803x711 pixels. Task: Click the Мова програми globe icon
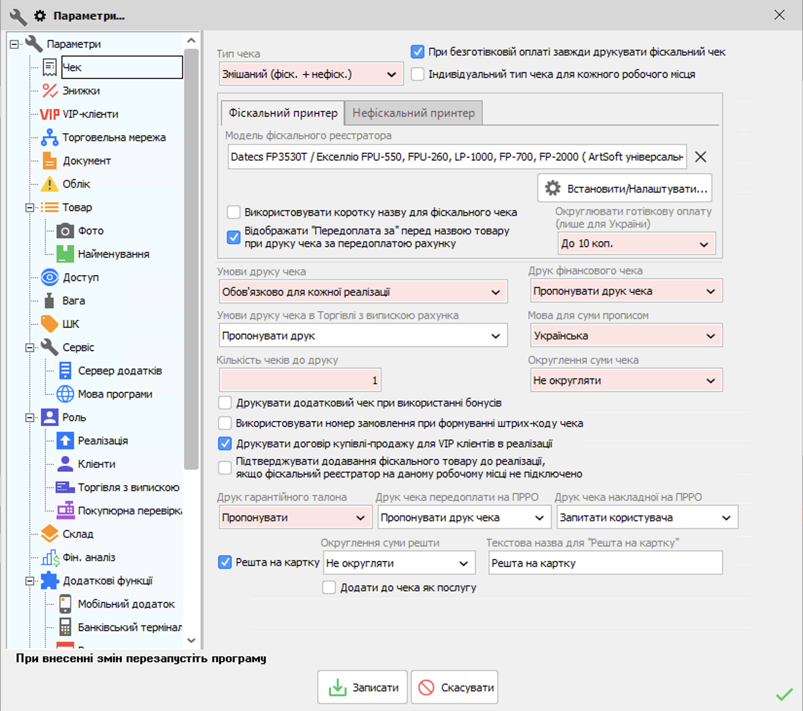click(65, 394)
